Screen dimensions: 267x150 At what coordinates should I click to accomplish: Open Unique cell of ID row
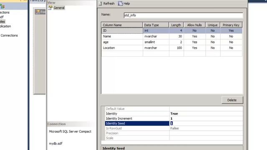point(213,30)
